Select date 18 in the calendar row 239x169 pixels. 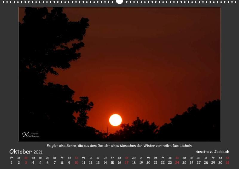point(134,163)
